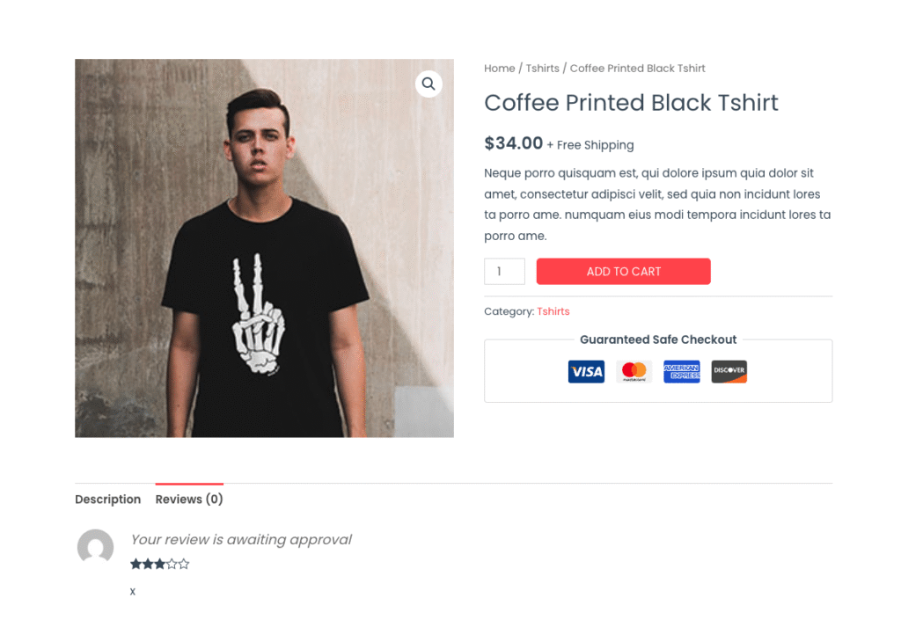Click the Discover card icon
901x620 pixels.
[729, 371]
